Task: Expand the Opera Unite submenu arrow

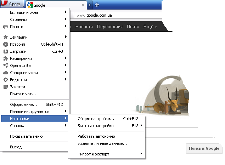Action: [66, 65]
